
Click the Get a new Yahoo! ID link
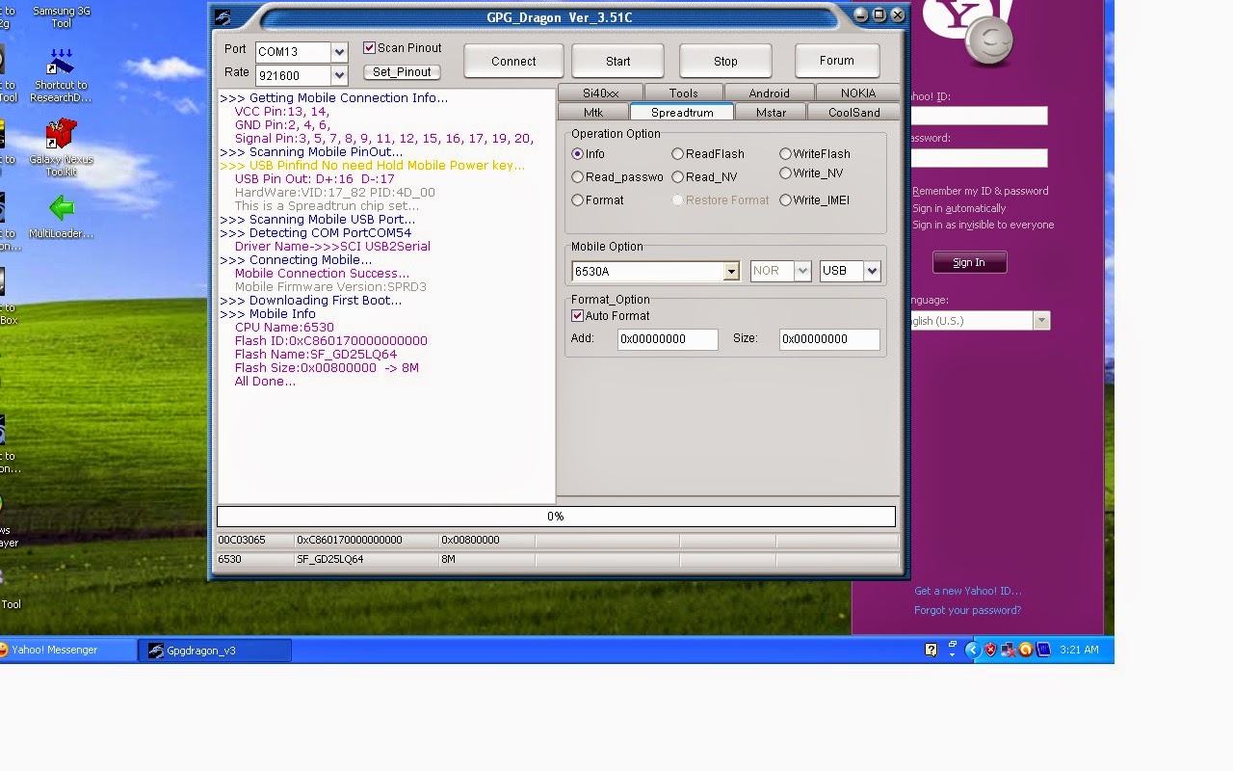click(x=967, y=591)
